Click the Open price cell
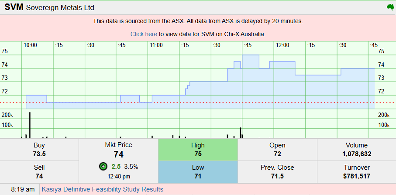 coord(277,150)
